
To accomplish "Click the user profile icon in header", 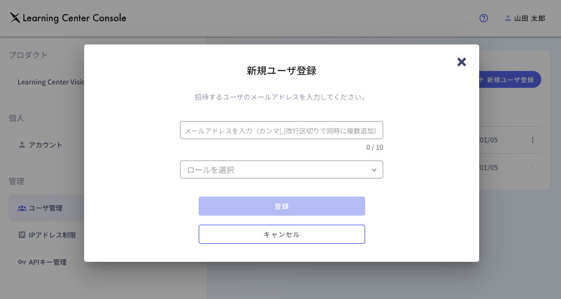I will coord(508,18).
